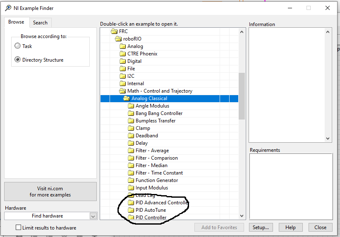The width and height of the screenshot is (340, 237).
Task: Click the Bumpless Transfer folder icon
Action: (x=131, y=121)
